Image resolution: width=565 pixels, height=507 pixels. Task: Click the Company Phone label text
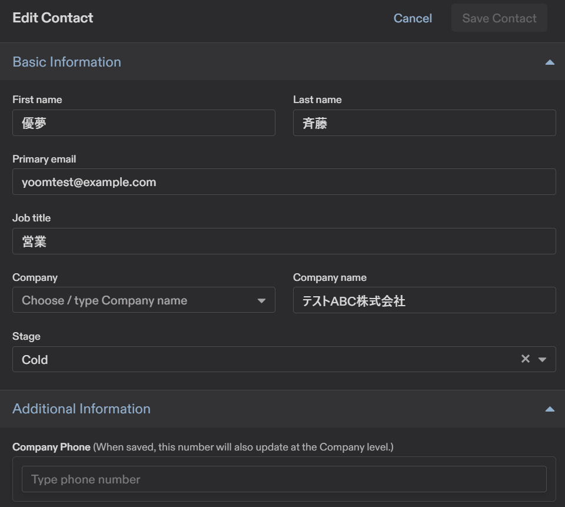[x=51, y=447]
